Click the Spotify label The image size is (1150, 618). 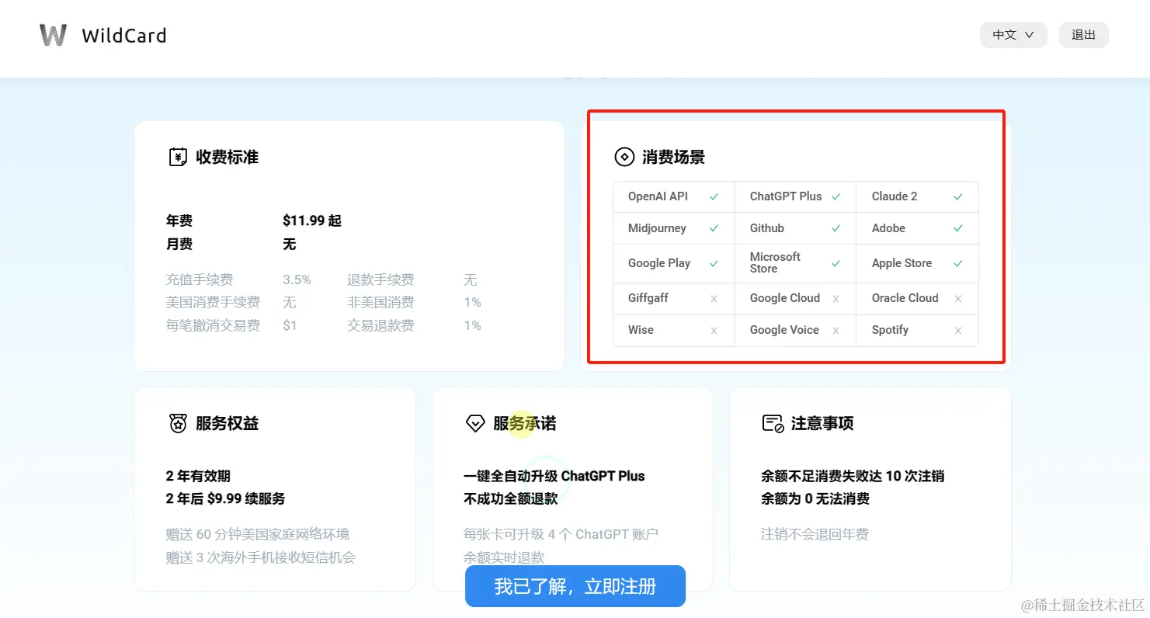point(890,330)
